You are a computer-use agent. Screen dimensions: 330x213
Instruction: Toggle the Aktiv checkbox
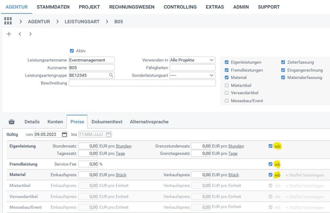pyautogui.click(x=72, y=51)
